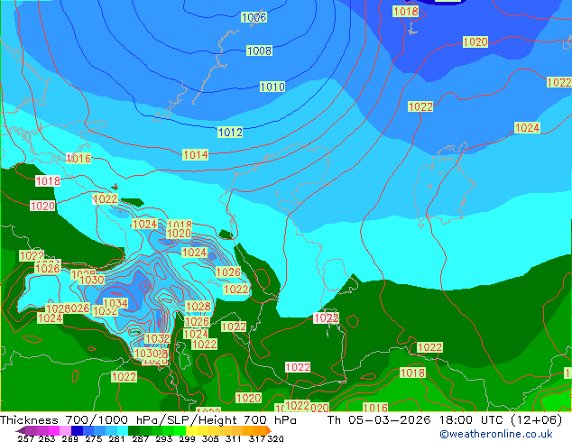Click the 275 legend value
Viewport: 572px width, 442px height.
click(94, 438)
